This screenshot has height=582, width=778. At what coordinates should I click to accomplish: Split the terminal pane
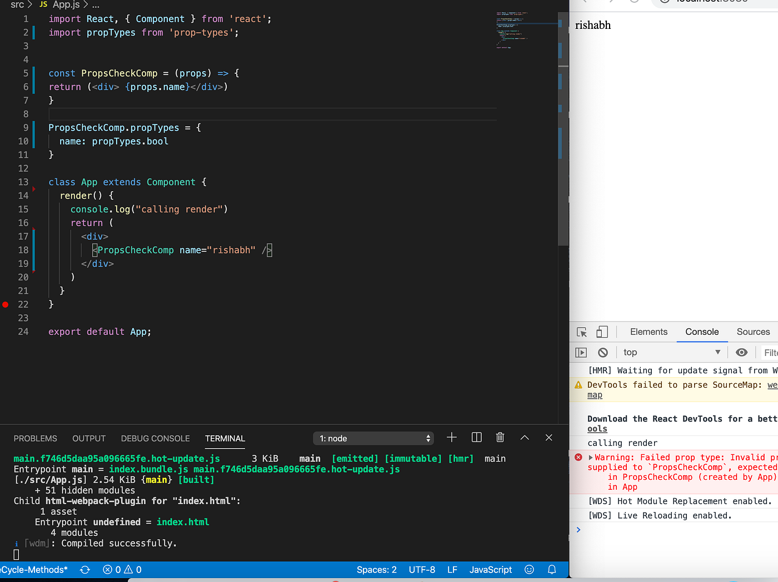pos(476,438)
